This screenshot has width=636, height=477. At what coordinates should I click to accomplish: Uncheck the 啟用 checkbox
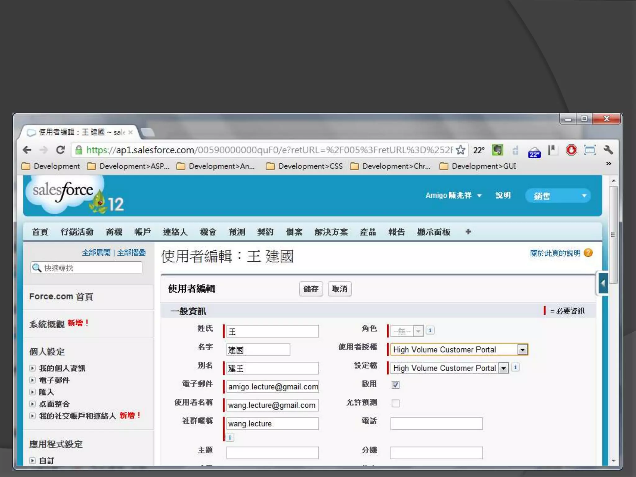pos(395,385)
